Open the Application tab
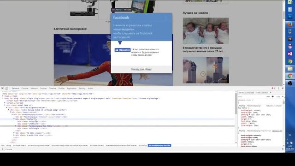Screen dimensions: 295x166 (x=71, y=88)
